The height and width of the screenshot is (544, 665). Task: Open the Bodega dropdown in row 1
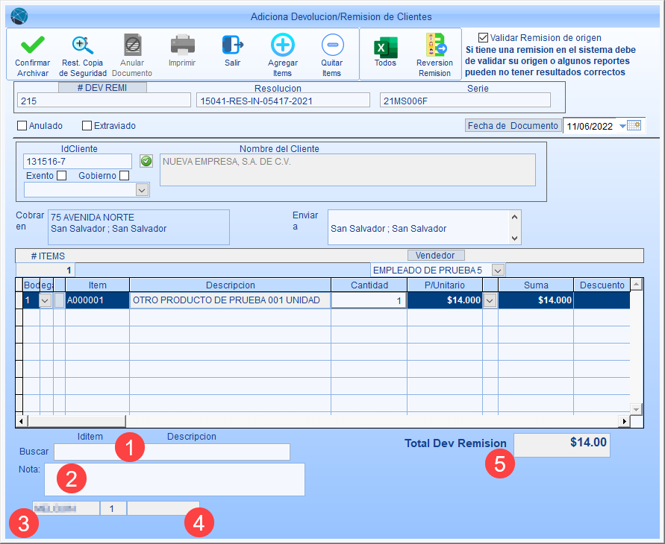pos(46,300)
